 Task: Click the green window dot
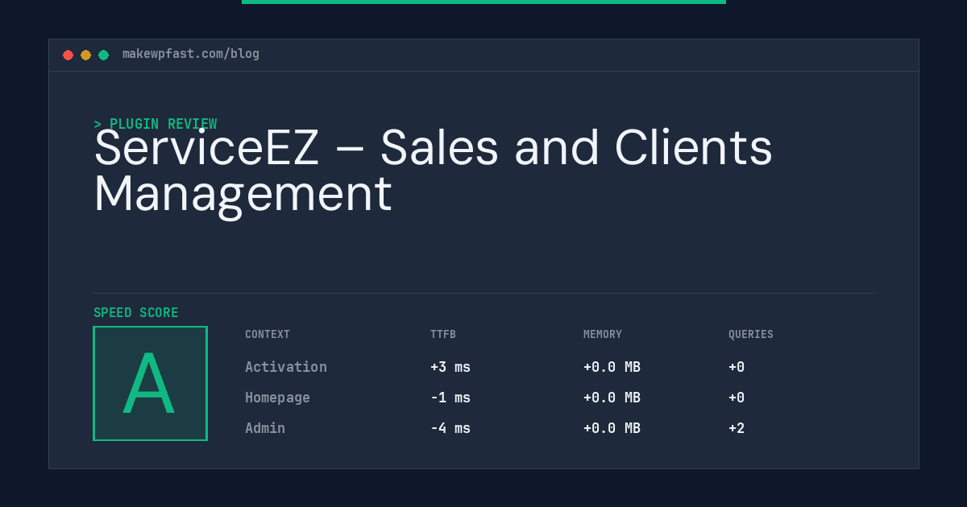pyautogui.click(x=103, y=55)
